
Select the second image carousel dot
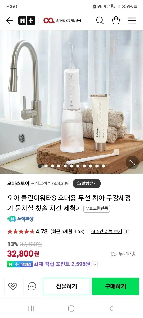pos(46,166)
